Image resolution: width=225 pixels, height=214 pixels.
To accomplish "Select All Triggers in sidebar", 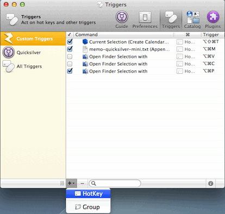I will (x=33, y=66).
